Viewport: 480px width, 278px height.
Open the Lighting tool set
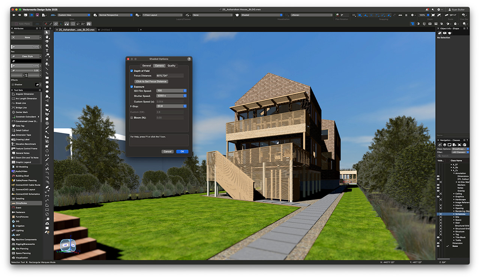(x=19, y=230)
